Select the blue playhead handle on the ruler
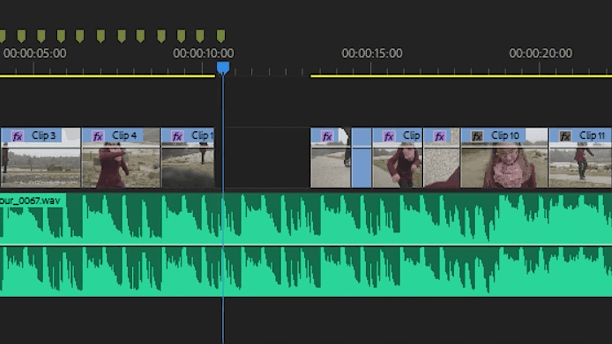612x344 pixels. (223, 68)
